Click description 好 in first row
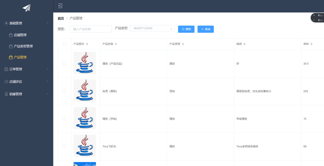 tap(238, 64)
